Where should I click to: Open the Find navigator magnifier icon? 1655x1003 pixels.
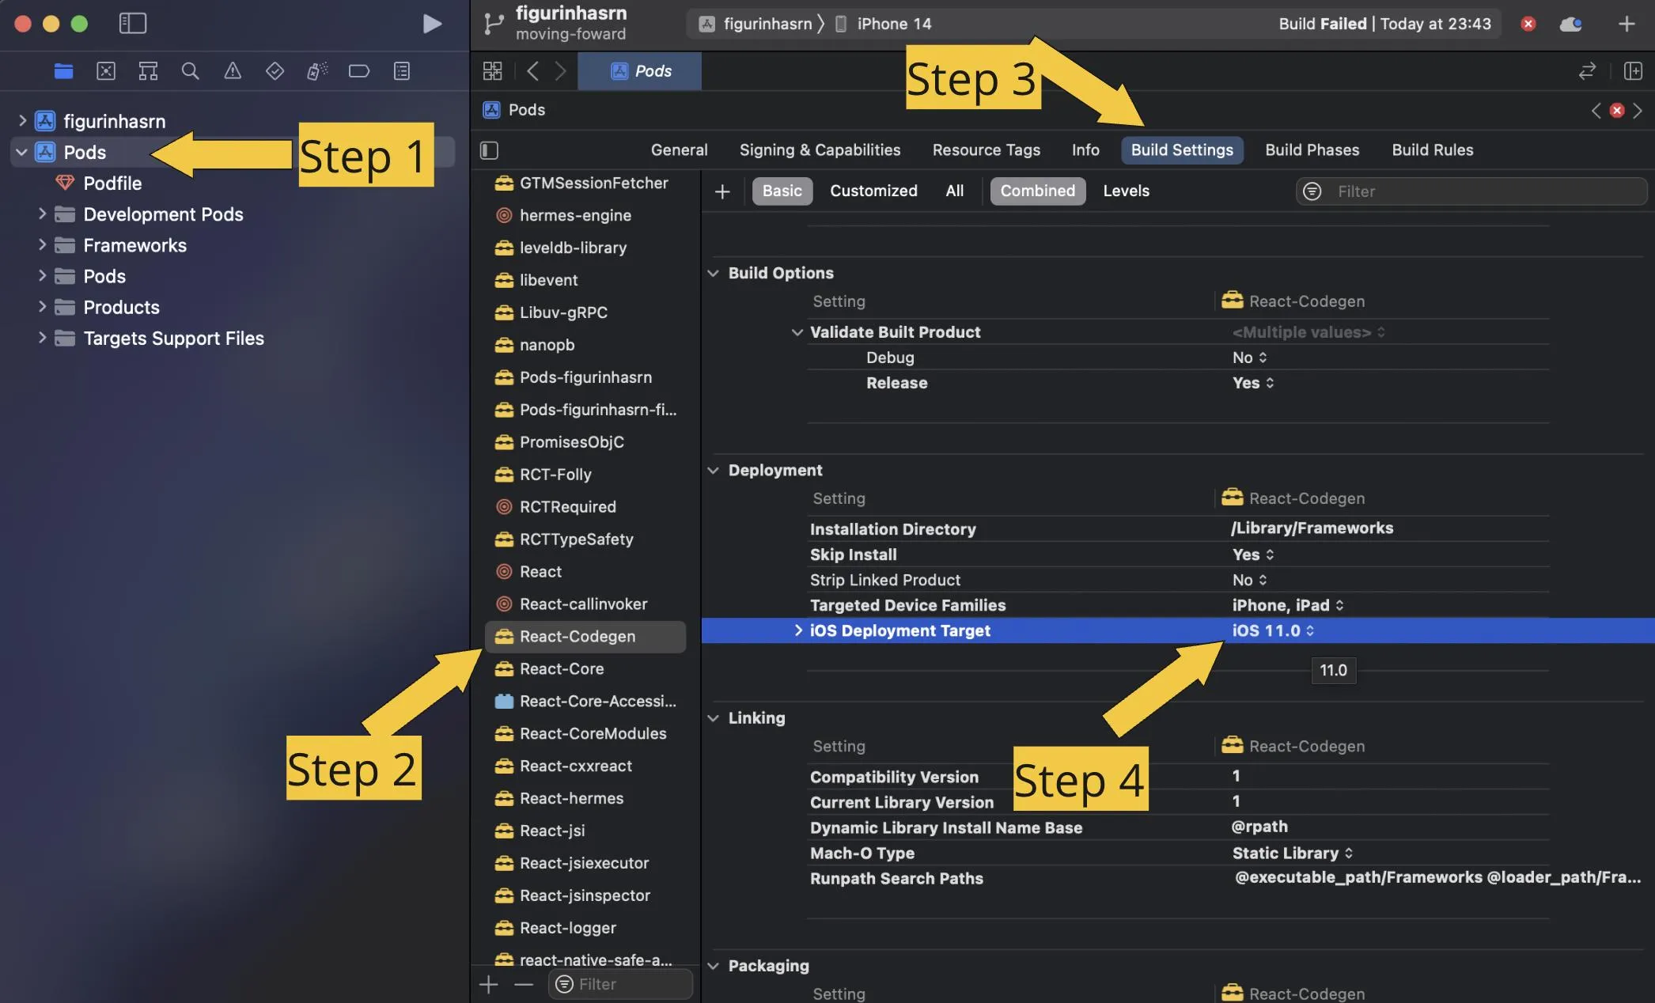pyautogui.click(x=190, y=71)
